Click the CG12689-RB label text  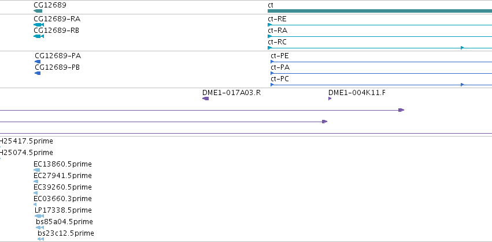[57, 31]
